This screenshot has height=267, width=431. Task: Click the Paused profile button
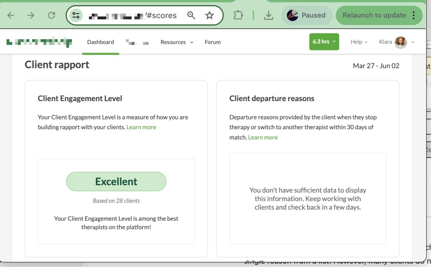pos(306,16)
